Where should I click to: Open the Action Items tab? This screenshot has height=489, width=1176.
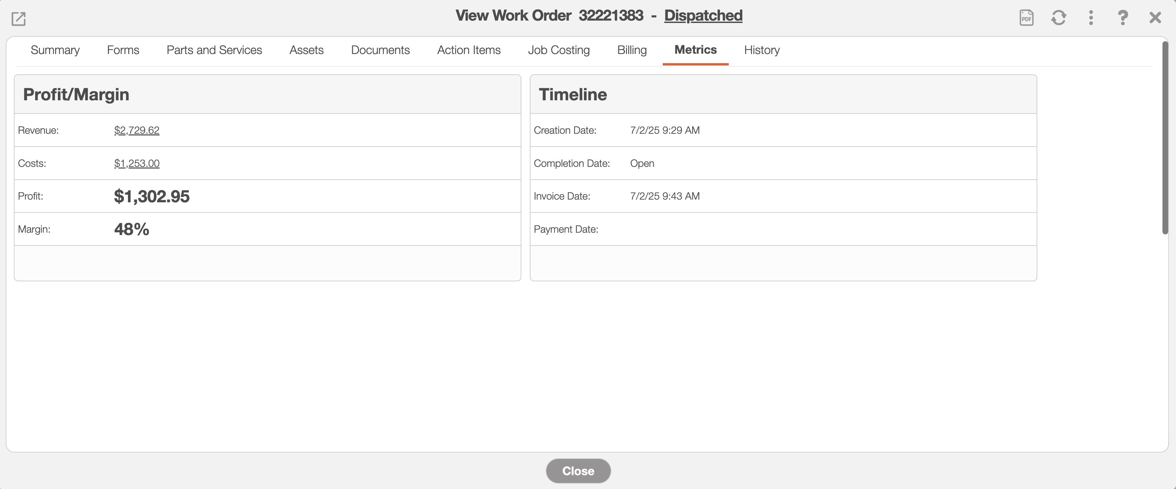[x=469, y=50]
